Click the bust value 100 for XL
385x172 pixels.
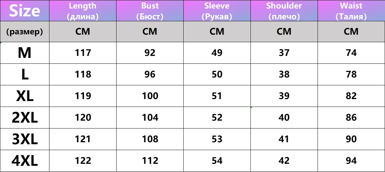(150, 96)
